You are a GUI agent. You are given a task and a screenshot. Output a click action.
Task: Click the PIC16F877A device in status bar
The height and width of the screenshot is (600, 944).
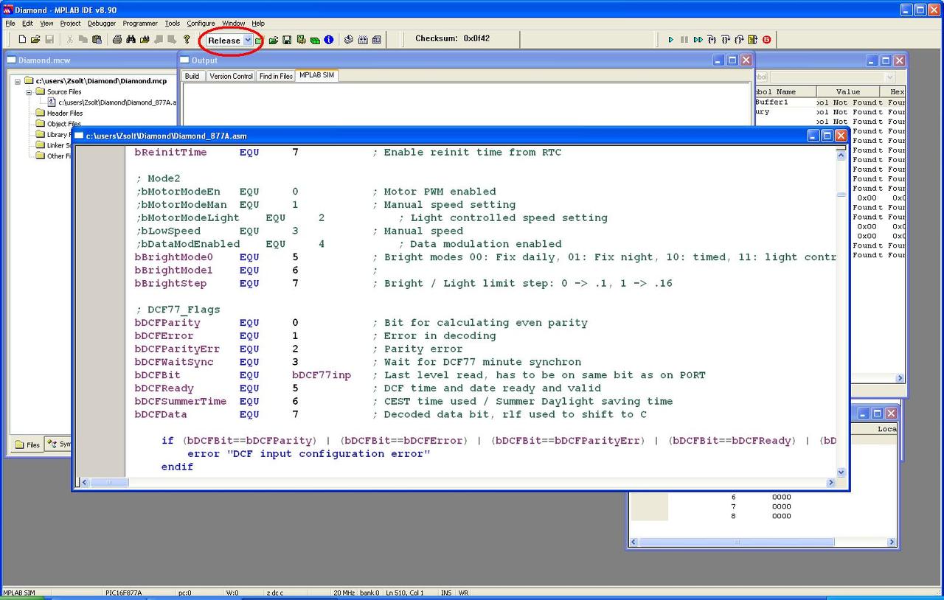coord(124,593)
